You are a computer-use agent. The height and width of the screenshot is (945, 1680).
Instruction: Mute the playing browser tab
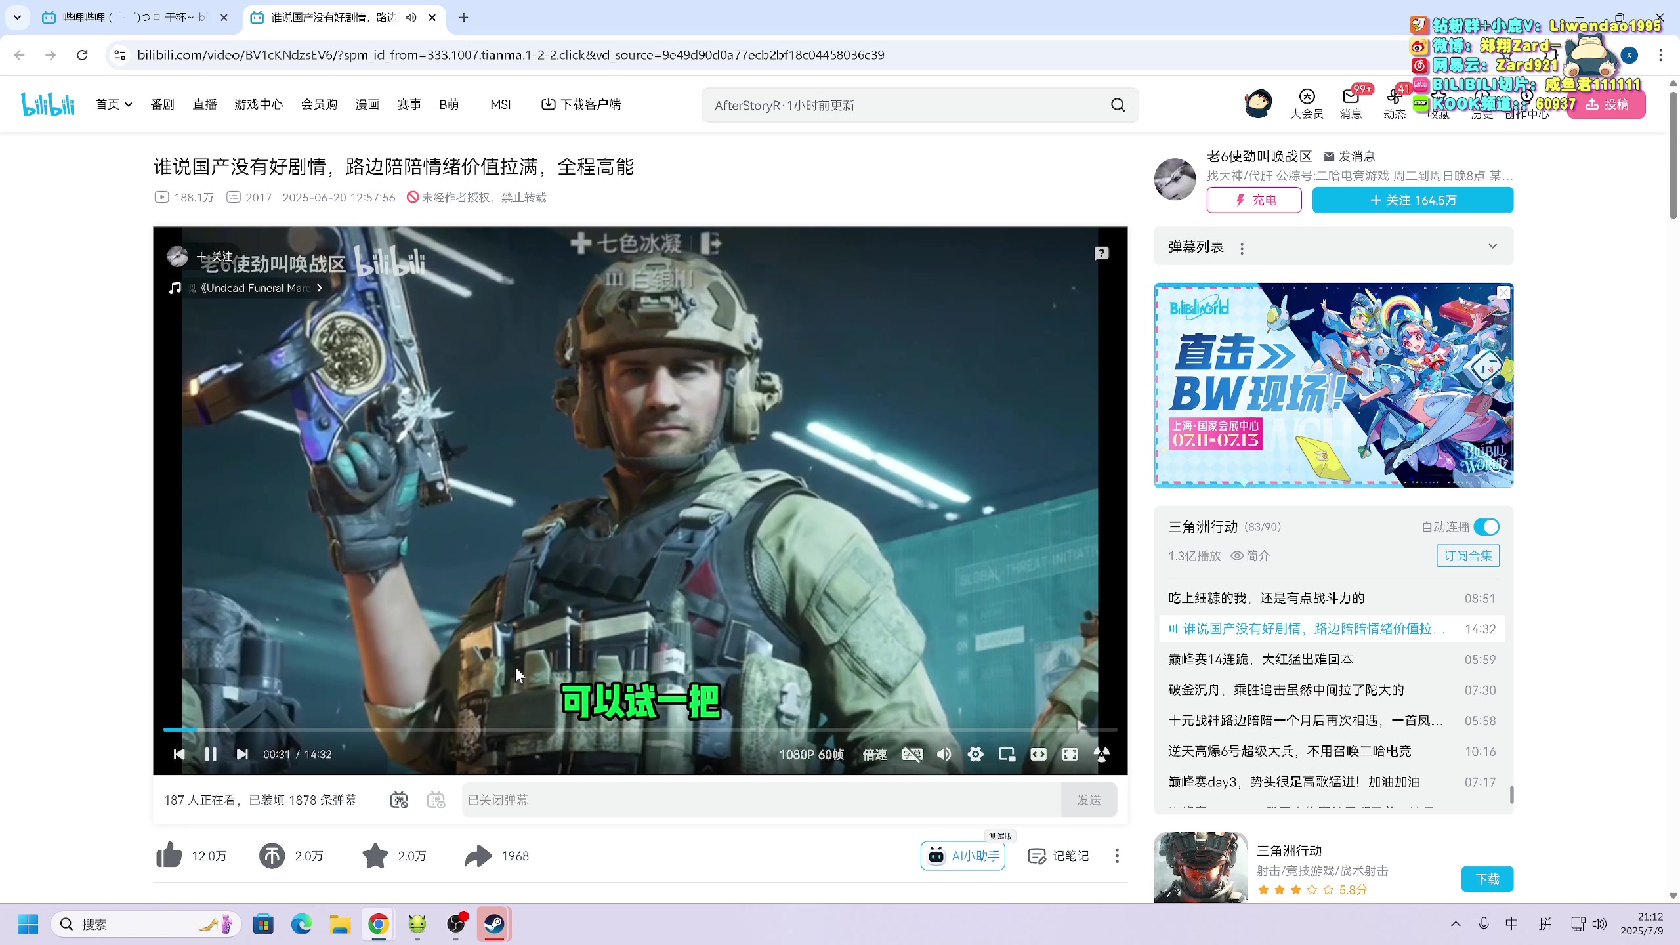411,18
